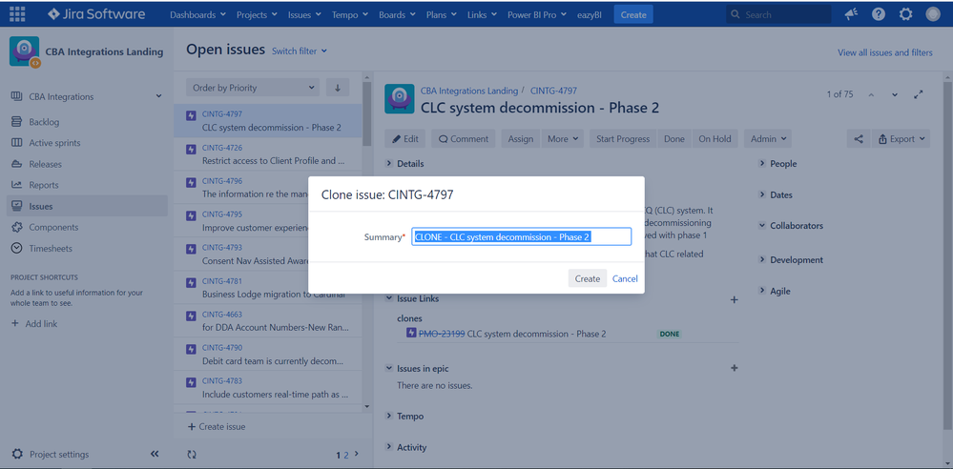The image size is (953, 469).
Task: Open Components in the sidebar
Action: [53, 227]
